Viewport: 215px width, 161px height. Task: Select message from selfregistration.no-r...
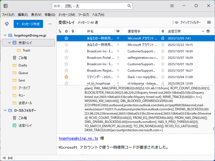136,57
